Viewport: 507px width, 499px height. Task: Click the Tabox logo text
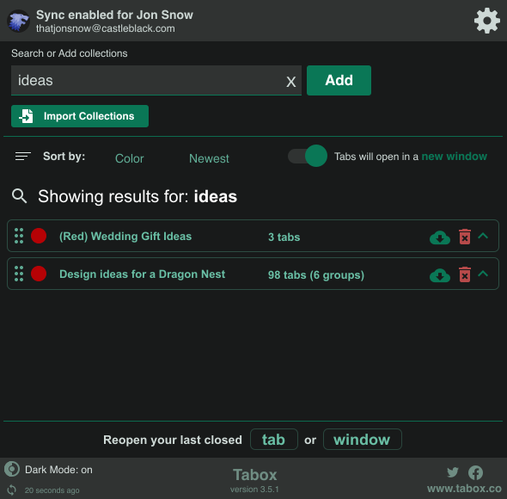click(x=255, y=475)
